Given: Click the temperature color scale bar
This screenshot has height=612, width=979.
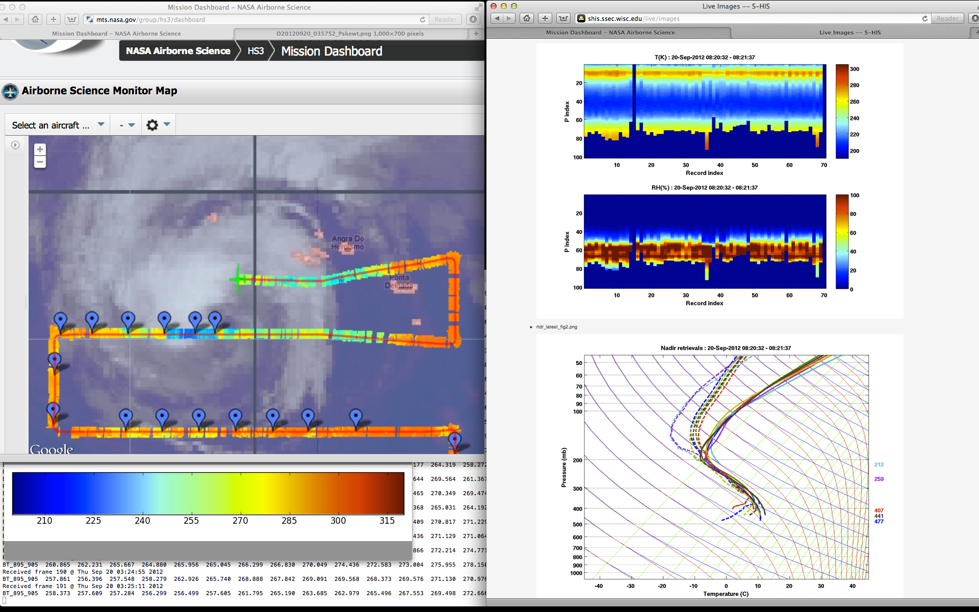Looking at the screenshot, I should (x=208, y=493).
